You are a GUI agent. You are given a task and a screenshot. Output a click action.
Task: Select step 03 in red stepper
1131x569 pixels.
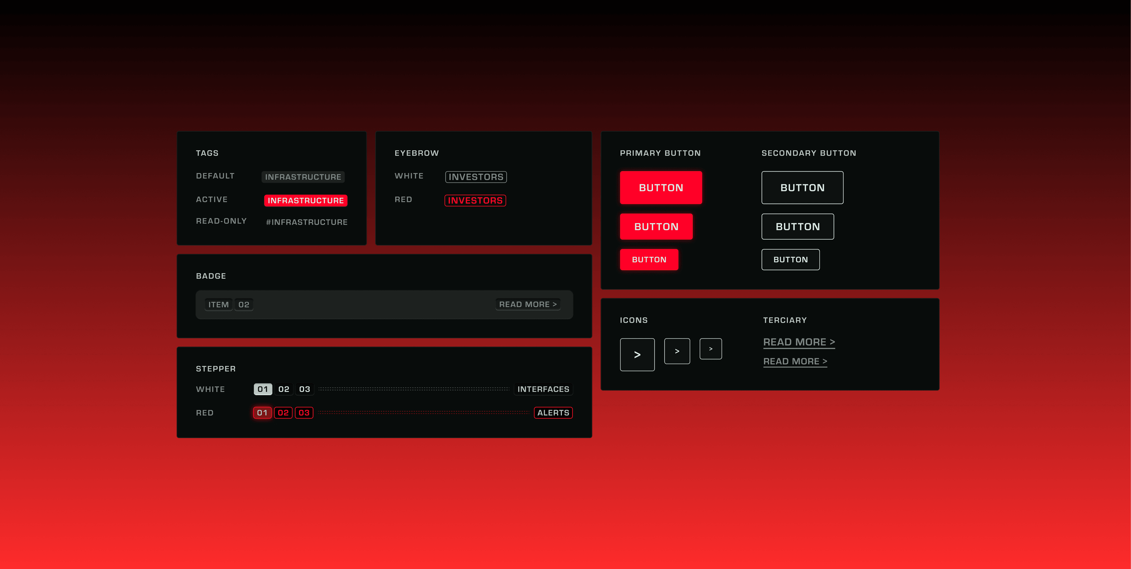tap(304, 413)
